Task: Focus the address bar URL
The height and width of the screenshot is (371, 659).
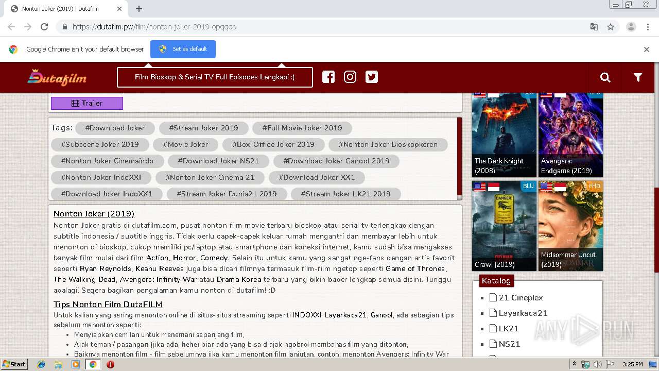Action: point(329,27)
